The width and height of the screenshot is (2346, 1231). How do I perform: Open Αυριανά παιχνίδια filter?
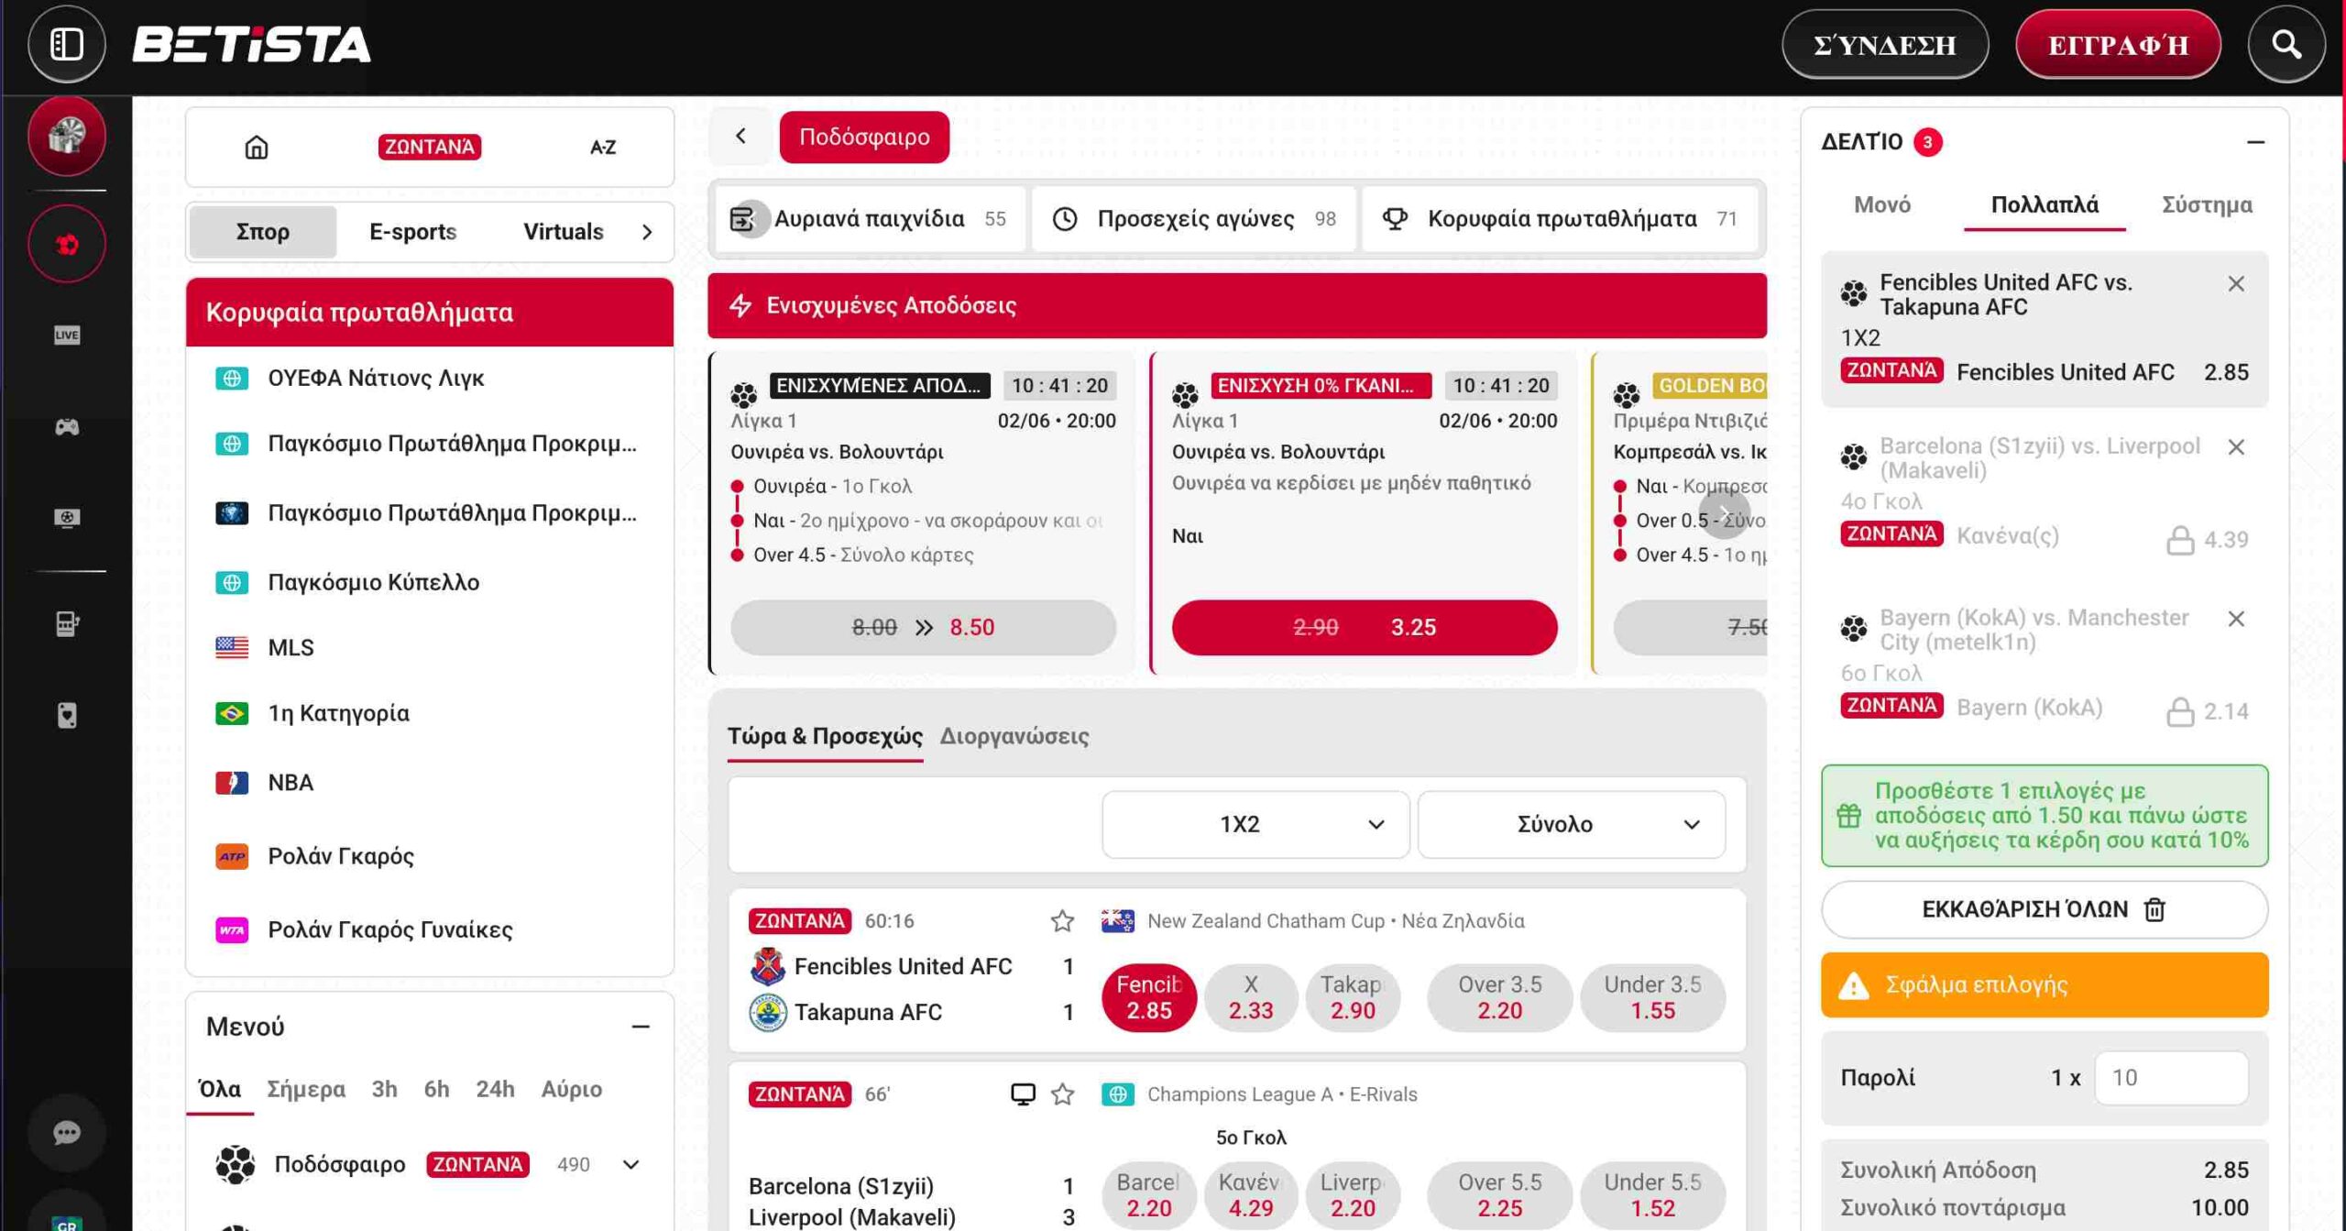(870, 219)
